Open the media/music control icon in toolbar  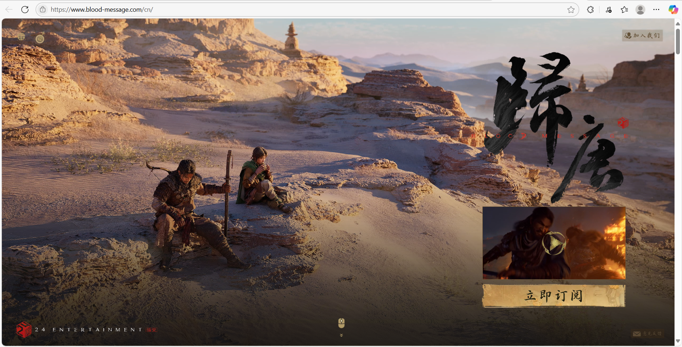(609, 10)
